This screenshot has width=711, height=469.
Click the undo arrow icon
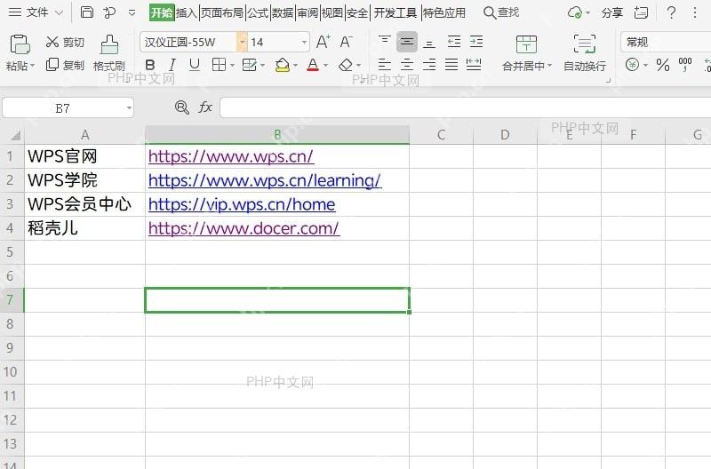[x=109, y=12]
